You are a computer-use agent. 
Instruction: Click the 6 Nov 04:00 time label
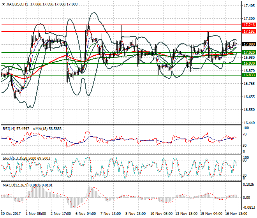86,214
